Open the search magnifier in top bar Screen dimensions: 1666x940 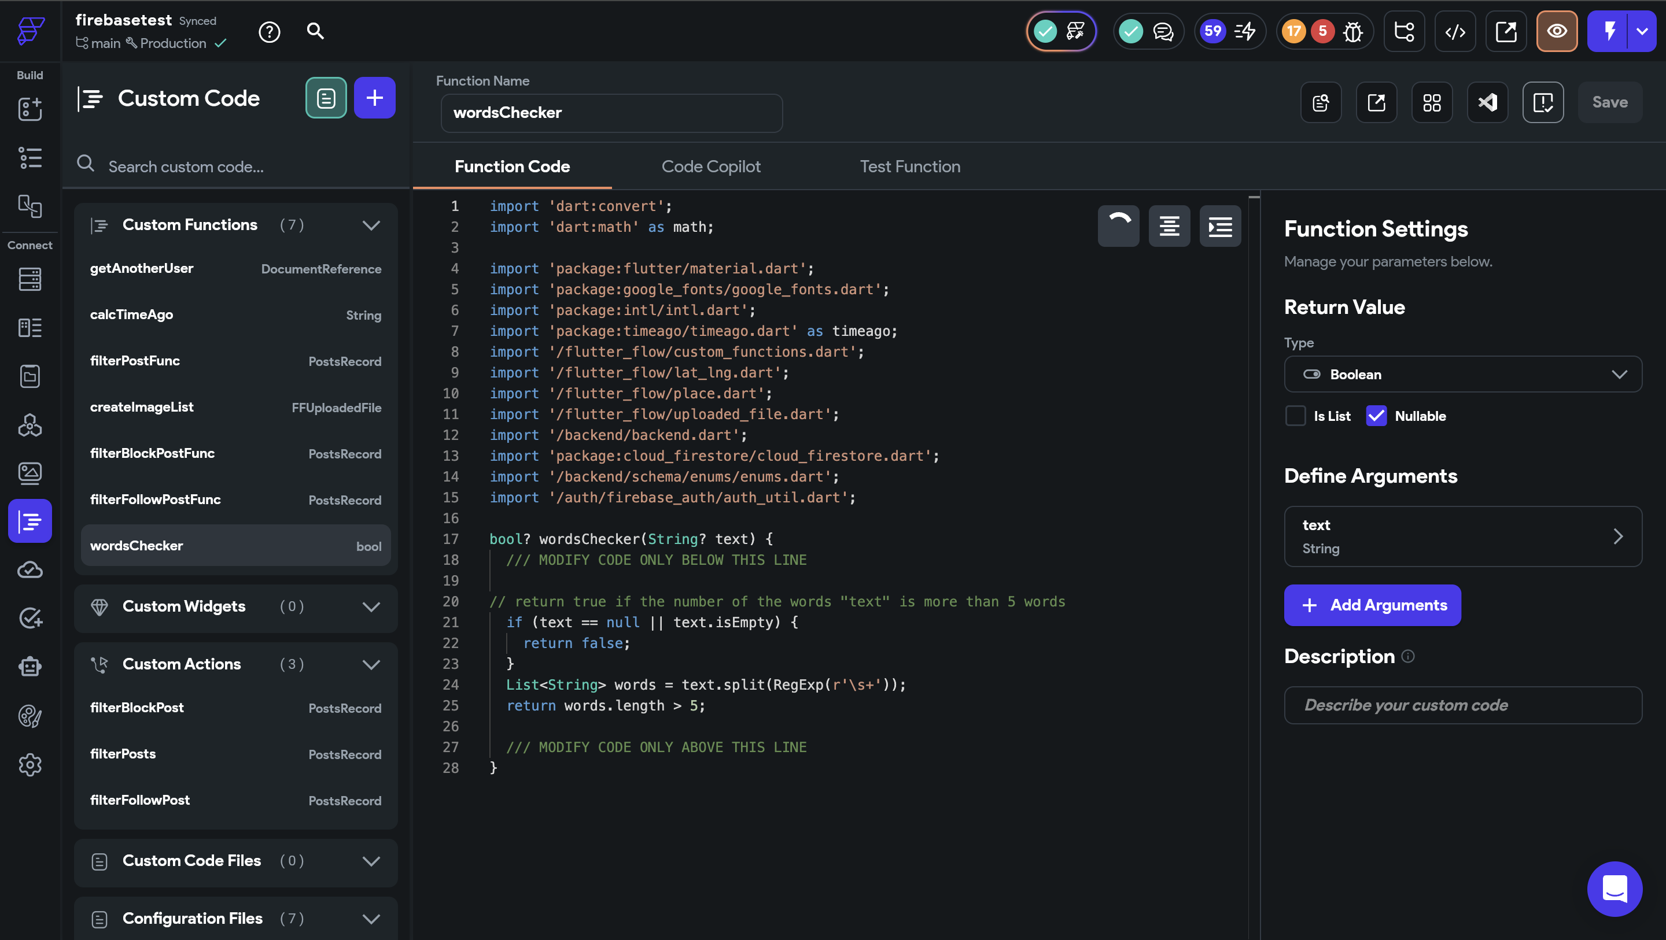[315, 31]
